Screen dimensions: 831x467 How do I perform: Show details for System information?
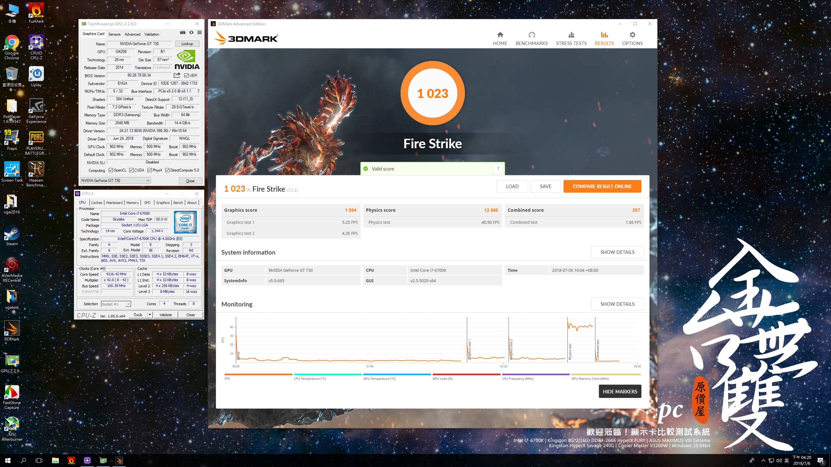[x=617, y=252]
